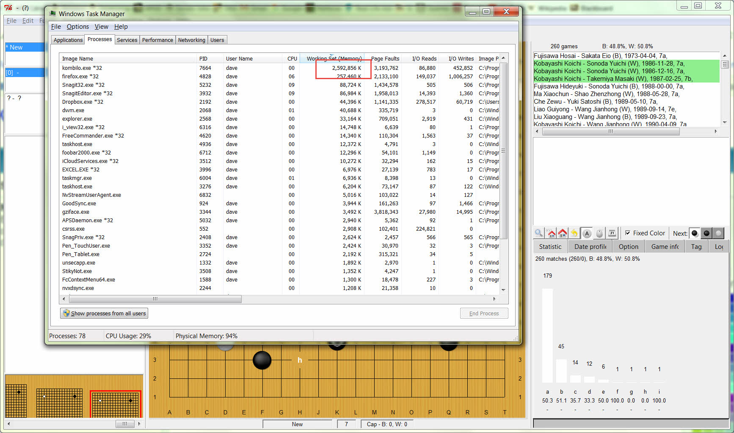Image resolution: width=734 pixels, height=433 pixels.
Task: Select the alternating black/white next stone
Action: pos(695,233)
